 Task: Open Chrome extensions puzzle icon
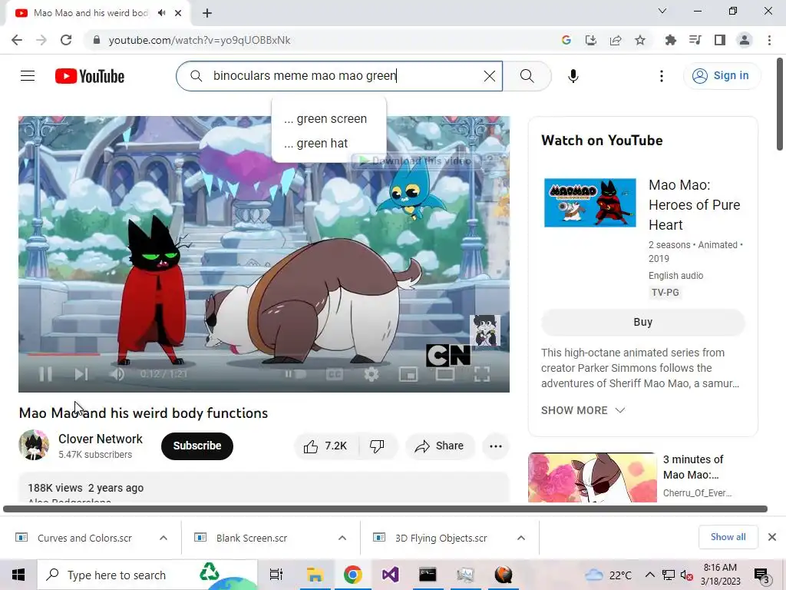click(x=671, y=40)
